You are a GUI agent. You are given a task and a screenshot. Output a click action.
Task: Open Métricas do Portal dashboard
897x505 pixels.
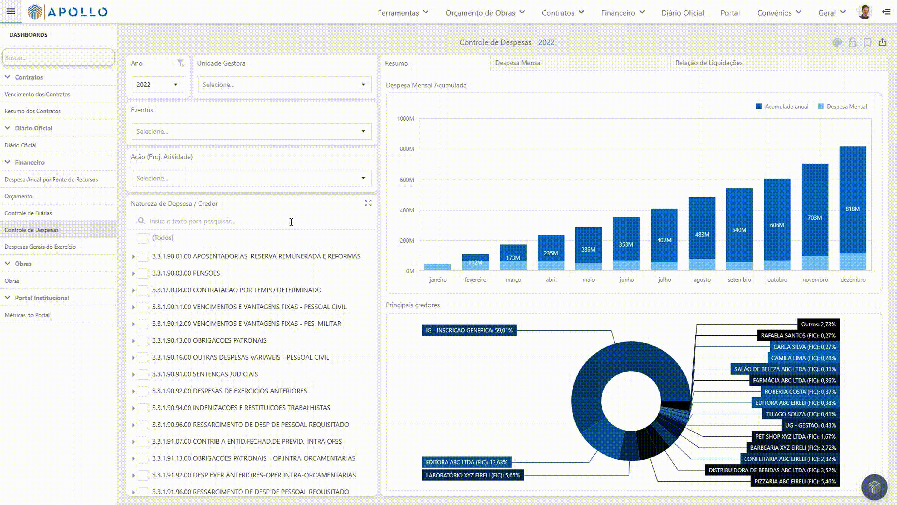tap(58, 315)
